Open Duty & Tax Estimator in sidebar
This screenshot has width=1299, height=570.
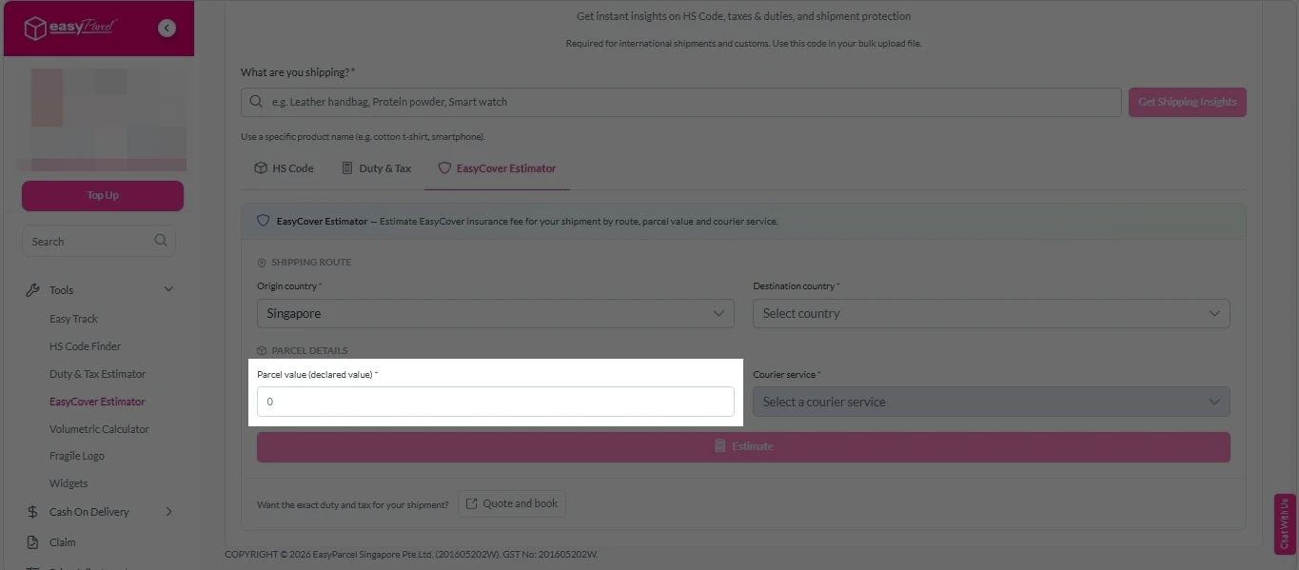point(97,374)
